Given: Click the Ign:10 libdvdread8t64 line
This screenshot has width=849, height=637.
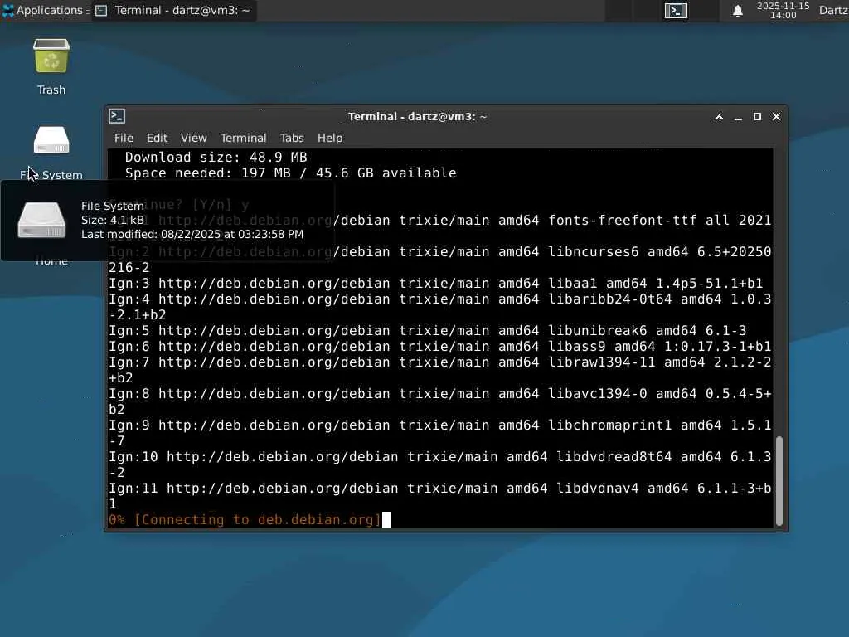Looking at the screenshot, I should click(439, 464).
